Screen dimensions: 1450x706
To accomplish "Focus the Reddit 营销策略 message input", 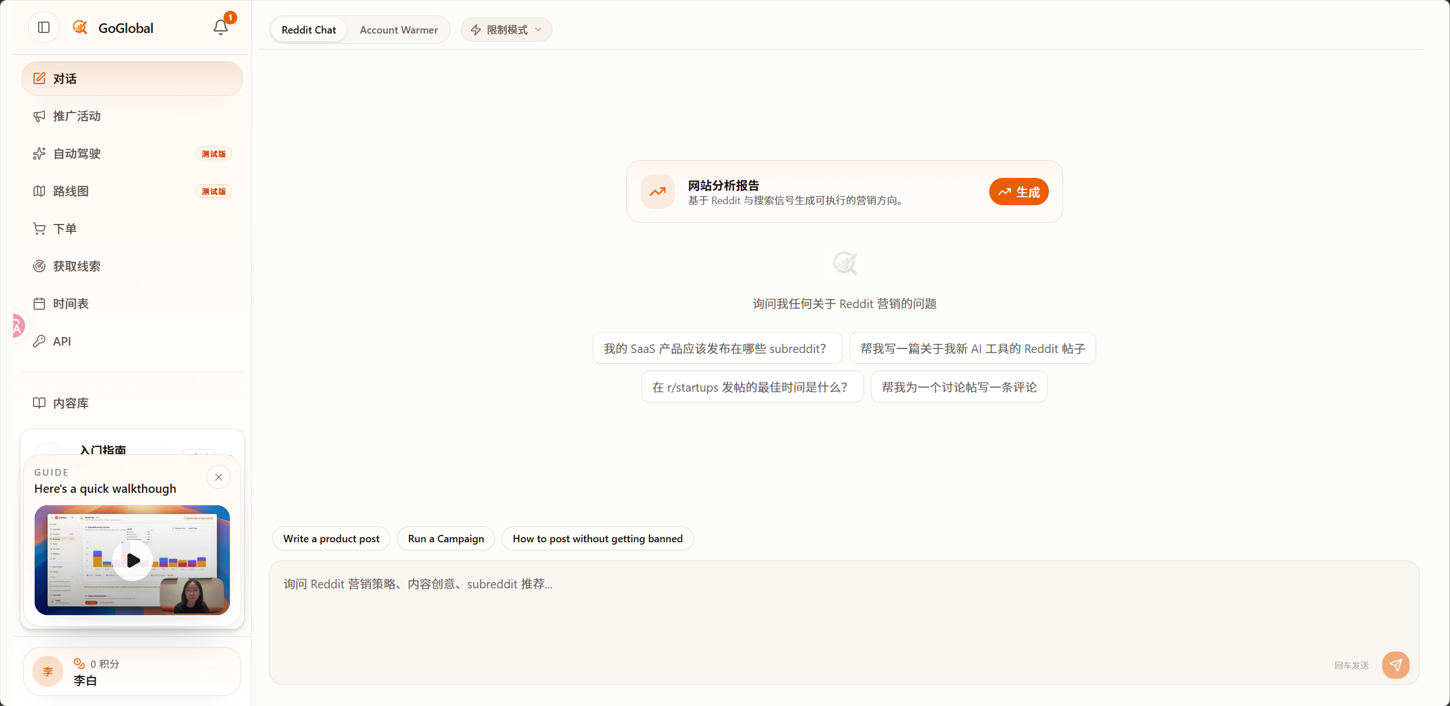I will tap(844, 622).
